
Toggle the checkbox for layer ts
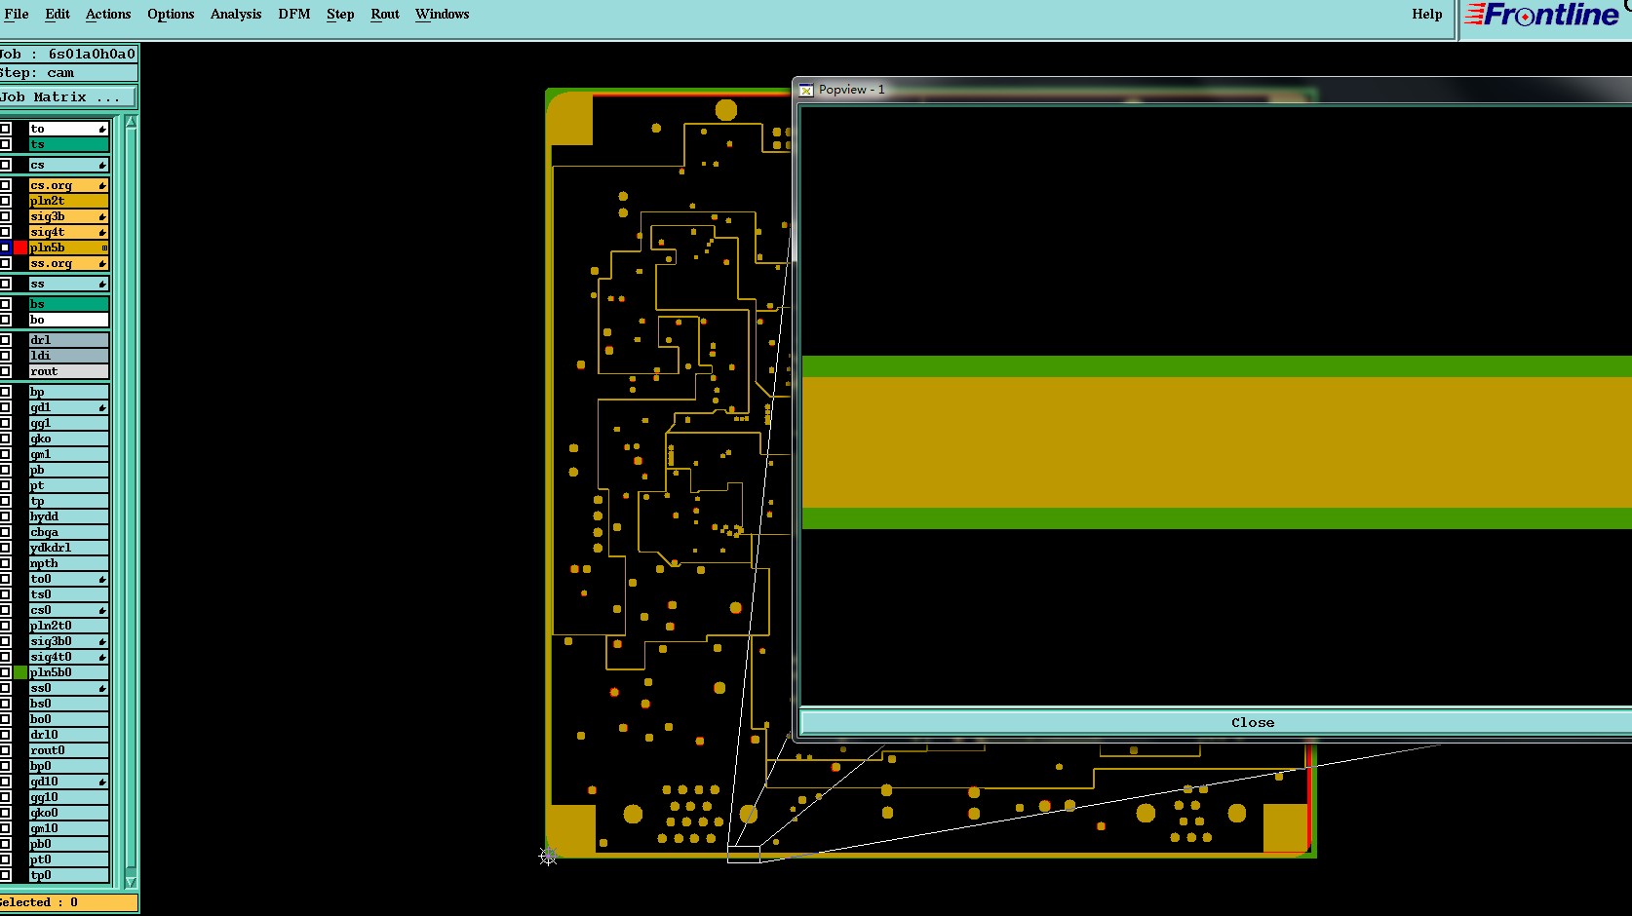pyautogui.click(x=6, y=144)
